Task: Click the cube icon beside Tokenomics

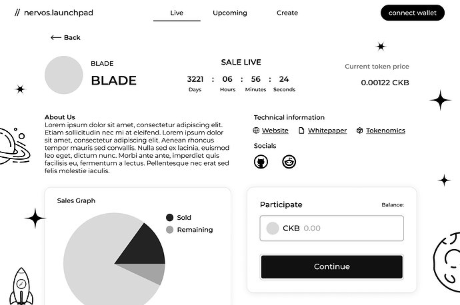Action: [360, 131]
